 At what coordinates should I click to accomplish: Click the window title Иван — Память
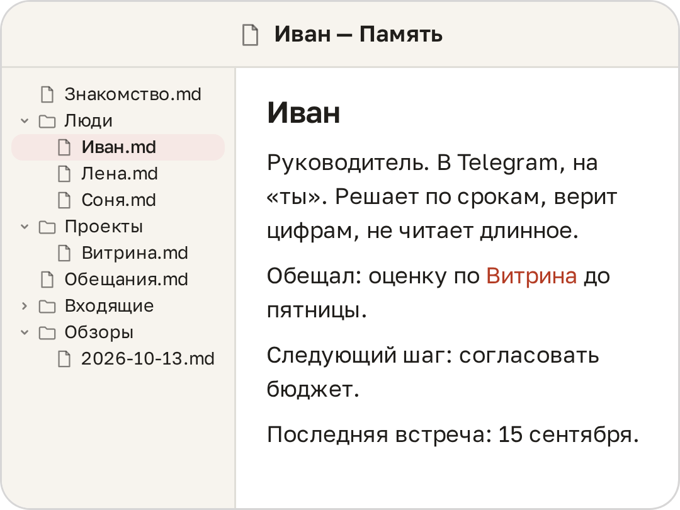coord(358,34)
